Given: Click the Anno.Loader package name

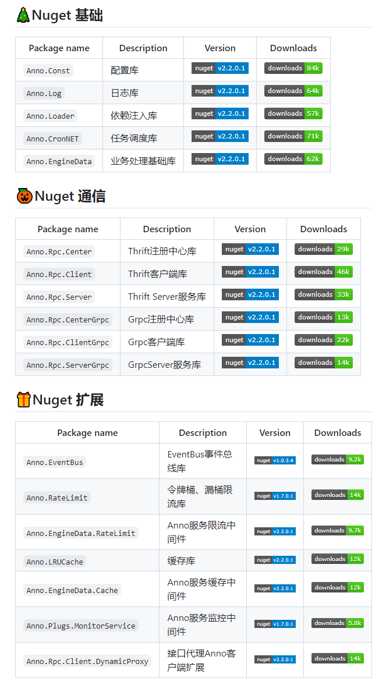Looking at the screenshot, I should pos(51,116).
